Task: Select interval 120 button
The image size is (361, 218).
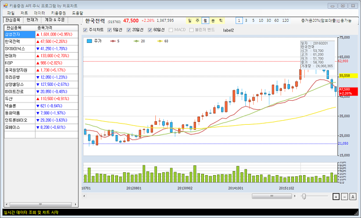Action: tap(285, 21)
